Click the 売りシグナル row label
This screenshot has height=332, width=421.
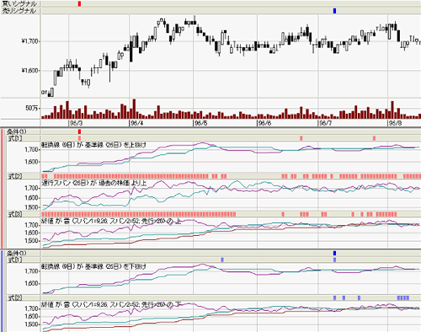pyautogui.click(x=19, y=11)
